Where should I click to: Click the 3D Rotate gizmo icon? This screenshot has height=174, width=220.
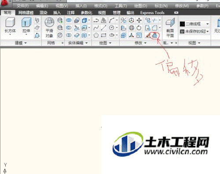[x=132, y=28]
